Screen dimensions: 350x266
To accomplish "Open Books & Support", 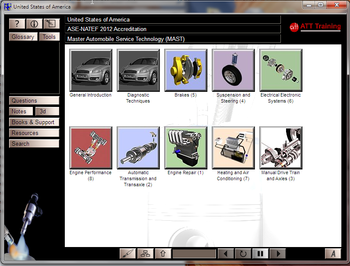I will click(x=34, y=122).
